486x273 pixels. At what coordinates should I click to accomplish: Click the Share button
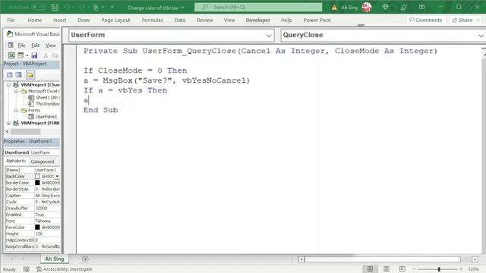point(465,20)
